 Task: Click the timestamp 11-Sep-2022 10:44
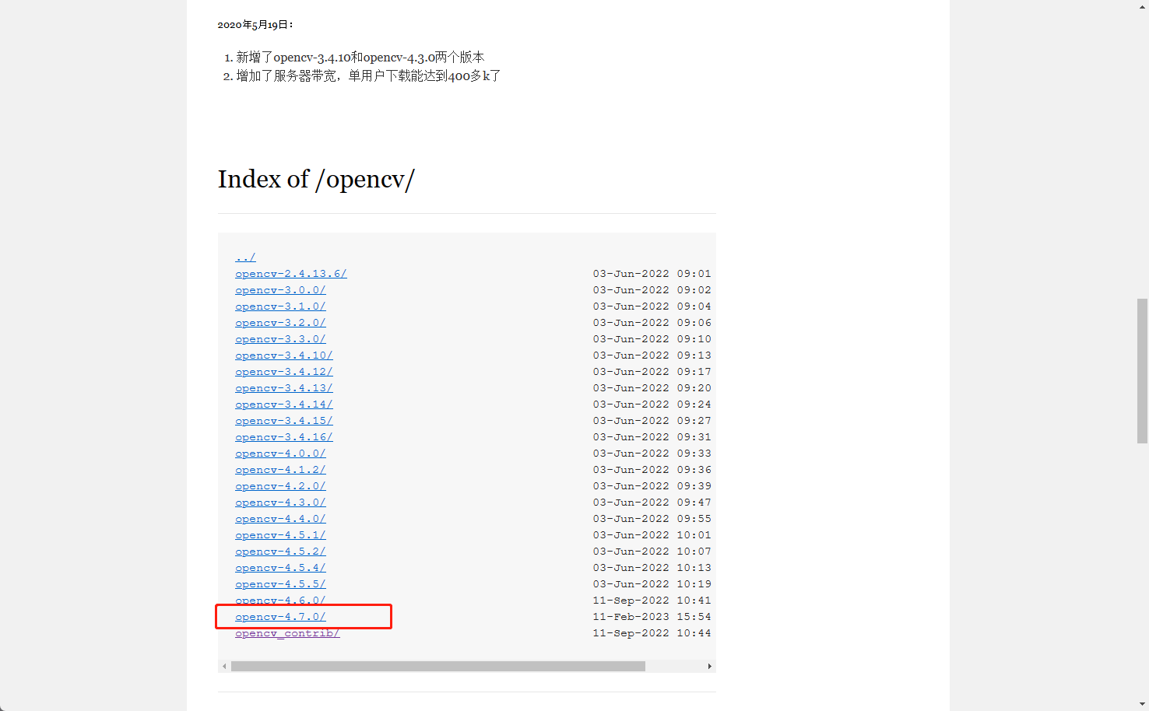(x=652, y=633)
